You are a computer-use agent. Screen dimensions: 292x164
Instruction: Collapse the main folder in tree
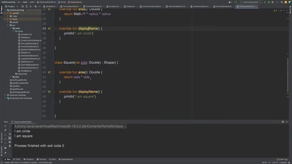(10, 28)
